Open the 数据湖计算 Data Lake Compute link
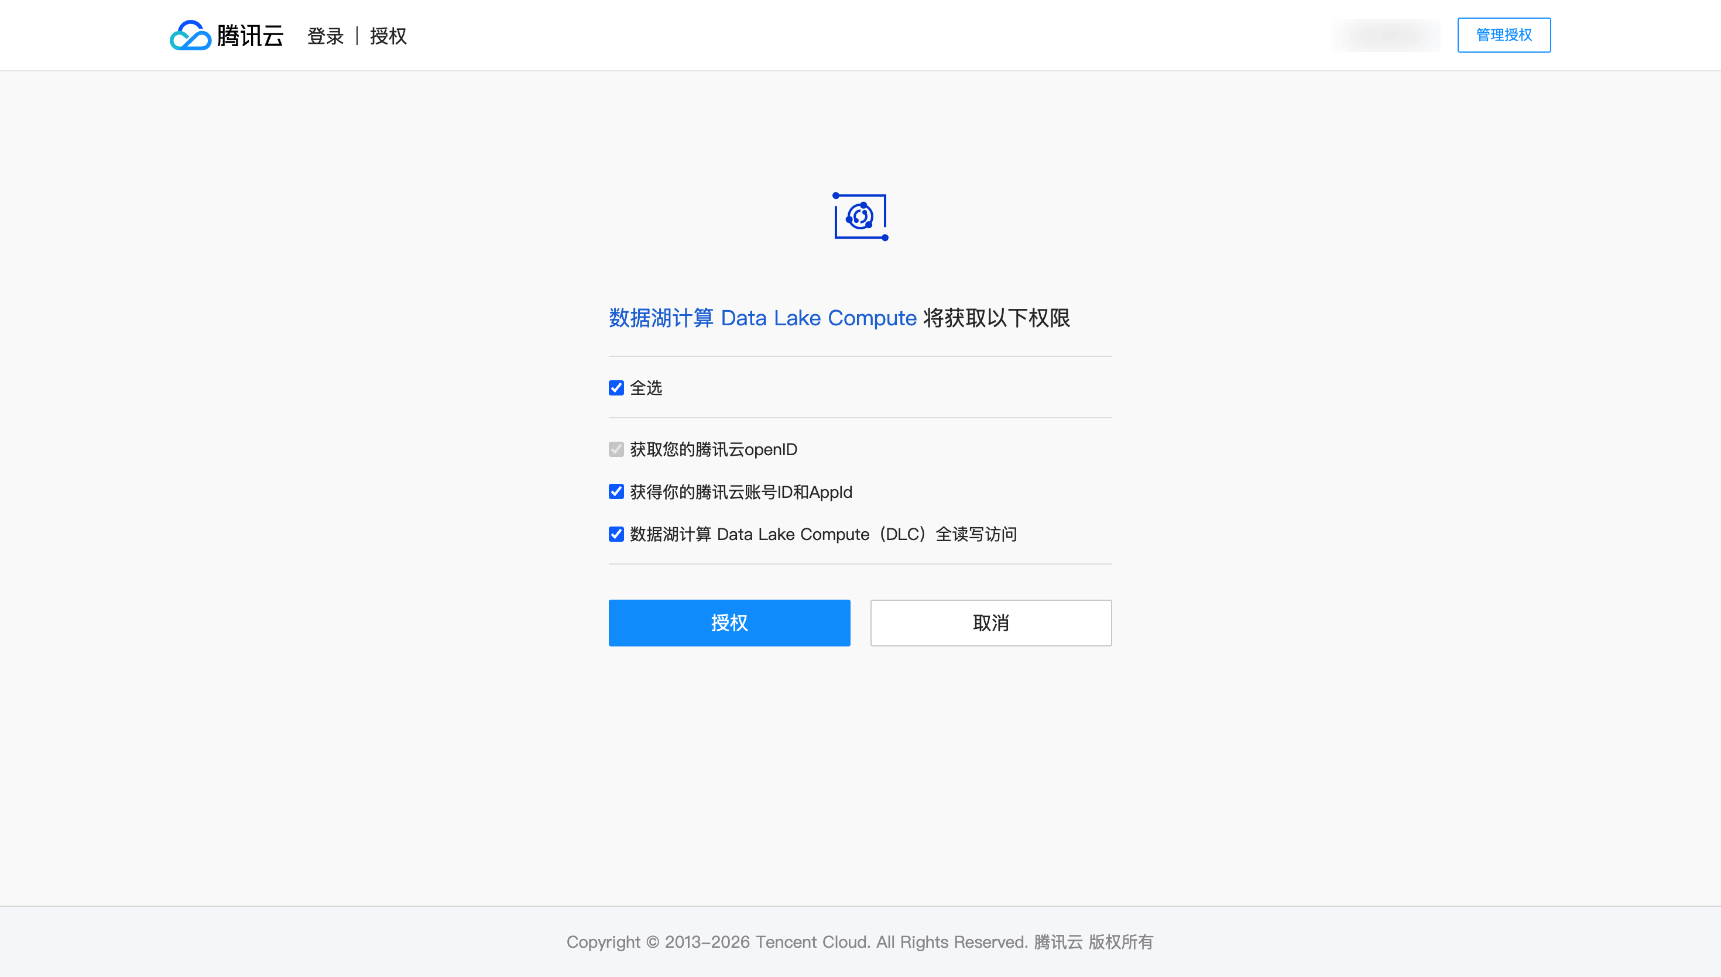This screenshot has width=1721, height=977. pyautogui.click(x=763, y=318)
